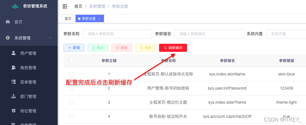The height and width of the screenshot is (125, 306).
Task: Click the gear icon beside 系统管理
Action: tap(8, 38)
